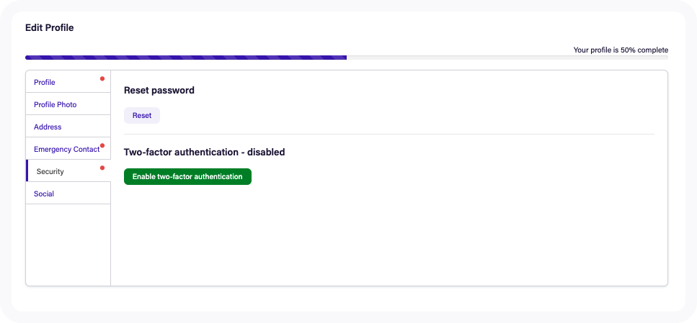Click the red dot beside Emergency Contact

(x=102, y=145)
